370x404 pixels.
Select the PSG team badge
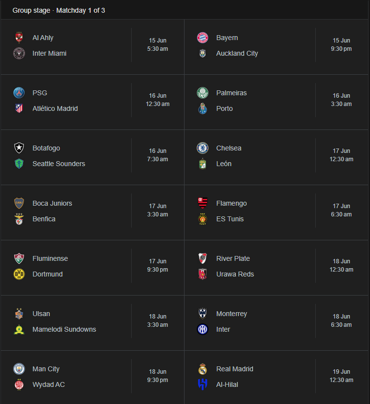(x=19, y=93)
